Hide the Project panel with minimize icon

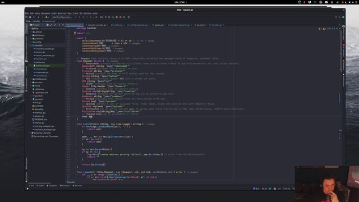[x=63, y=25]
